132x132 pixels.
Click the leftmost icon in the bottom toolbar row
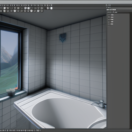tap(1, 11)
